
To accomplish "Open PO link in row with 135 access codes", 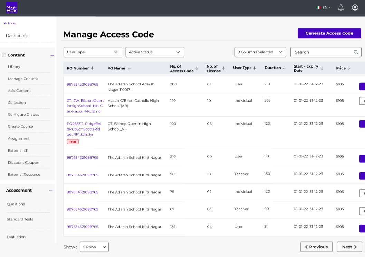I will 83,227.
